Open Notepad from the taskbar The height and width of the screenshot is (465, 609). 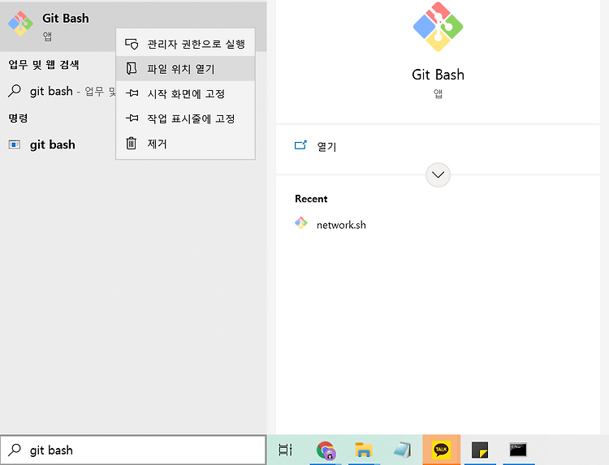click(x=403, y=450)
